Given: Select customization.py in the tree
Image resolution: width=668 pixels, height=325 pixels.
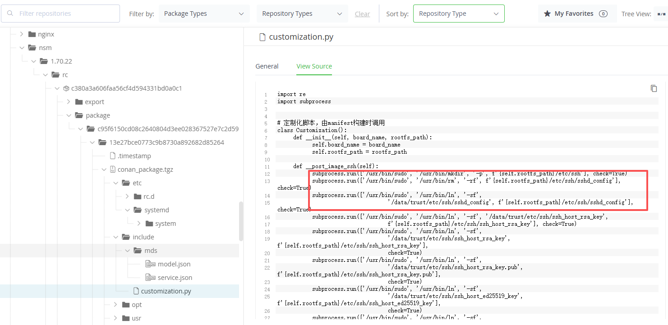Looking at the screenshot, I should (x=166, y=291).
